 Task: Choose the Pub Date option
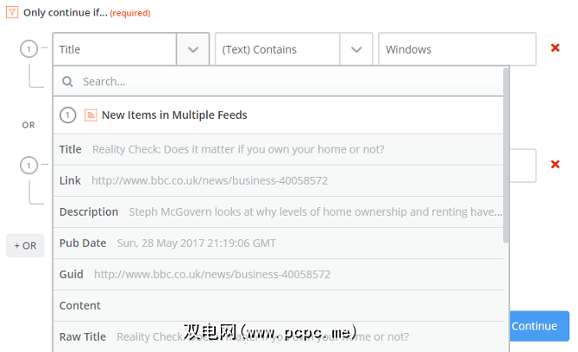click(279, 243)
